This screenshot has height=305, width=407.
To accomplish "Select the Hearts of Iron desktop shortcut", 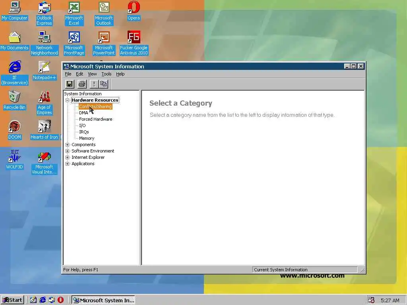I will (x=45, y=130).
